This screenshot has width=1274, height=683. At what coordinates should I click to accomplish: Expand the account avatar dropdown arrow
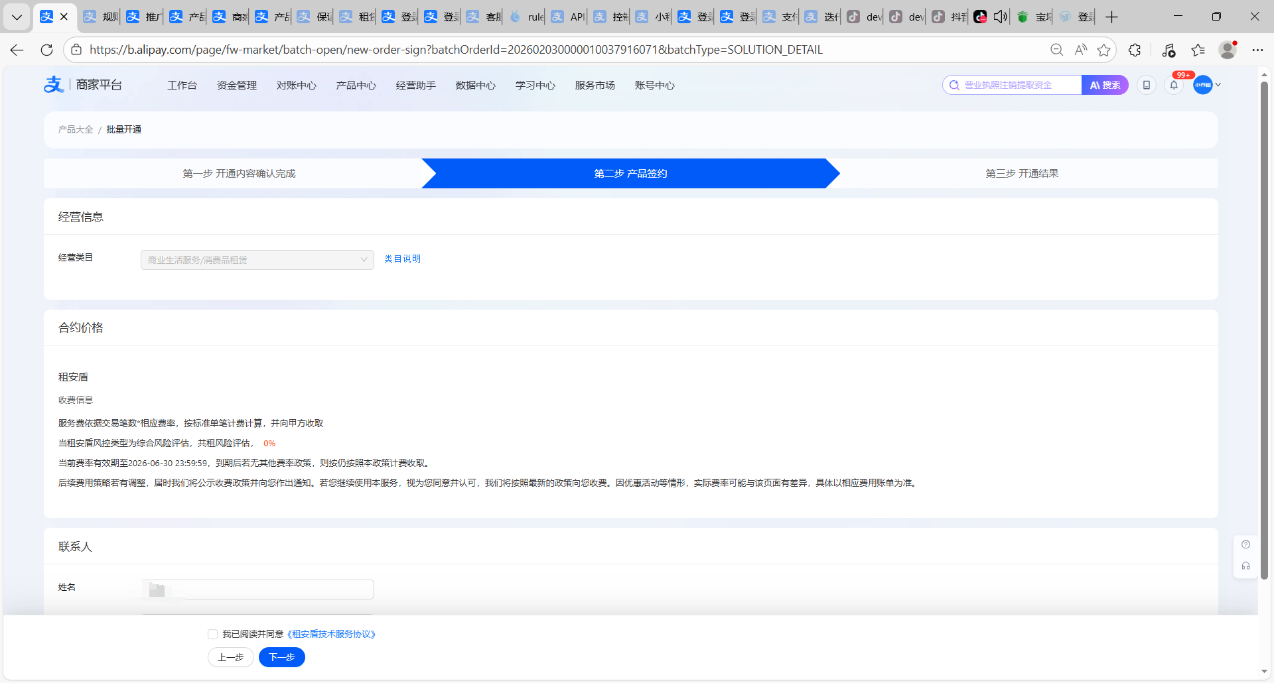1218,85
